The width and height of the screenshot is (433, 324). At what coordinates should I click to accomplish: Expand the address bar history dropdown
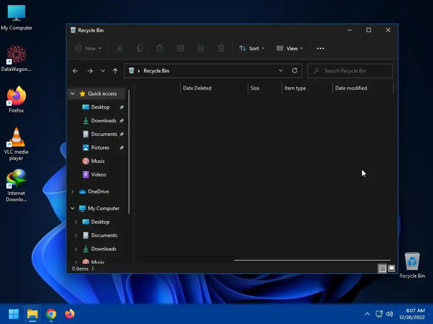(281, 70)
